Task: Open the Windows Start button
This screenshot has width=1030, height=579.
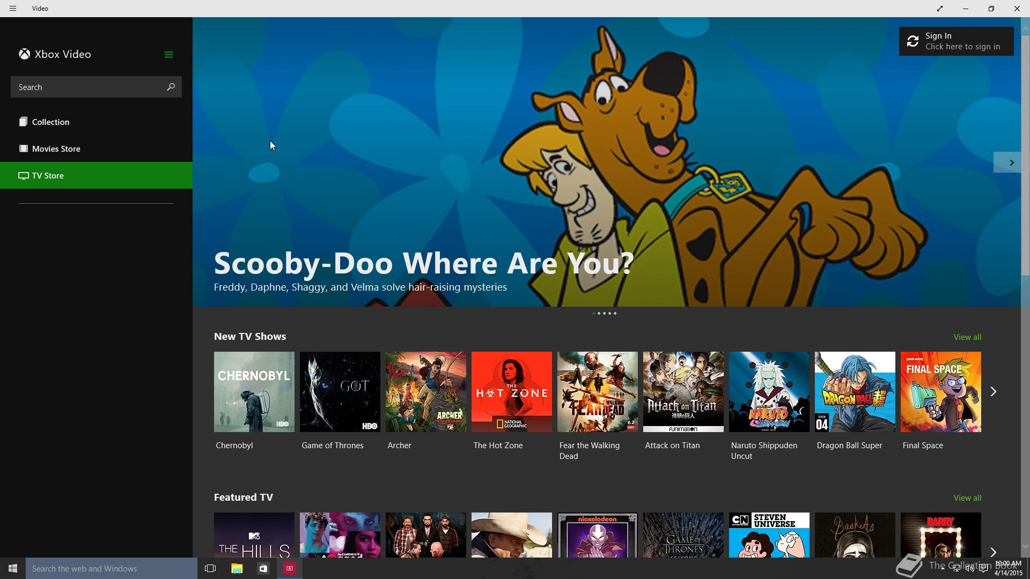Action: point(13,568)
